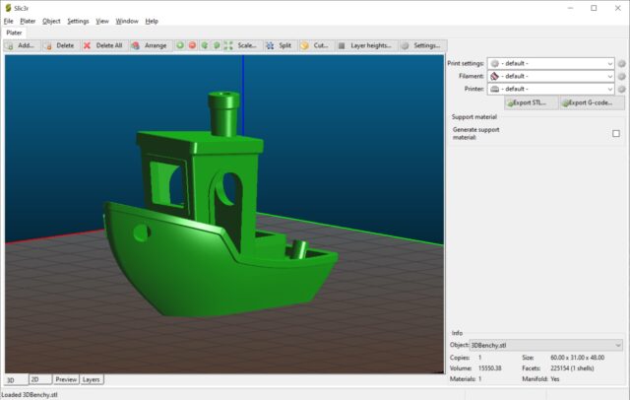
Task: Click the Slic3r application icon in title bar
Action: tap(8, 8)
